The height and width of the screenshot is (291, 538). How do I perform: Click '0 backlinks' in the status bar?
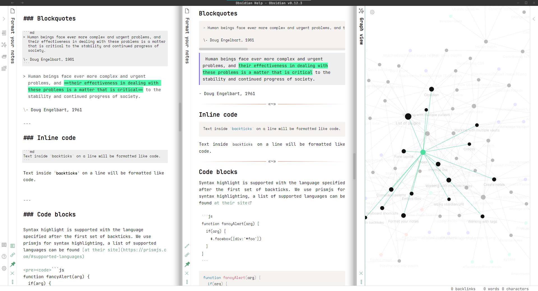coord(463,289)
